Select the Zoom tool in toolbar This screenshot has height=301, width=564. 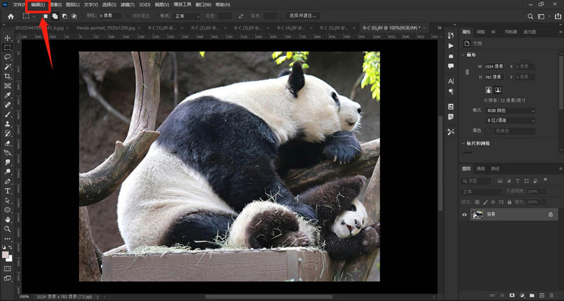point(8,229)
